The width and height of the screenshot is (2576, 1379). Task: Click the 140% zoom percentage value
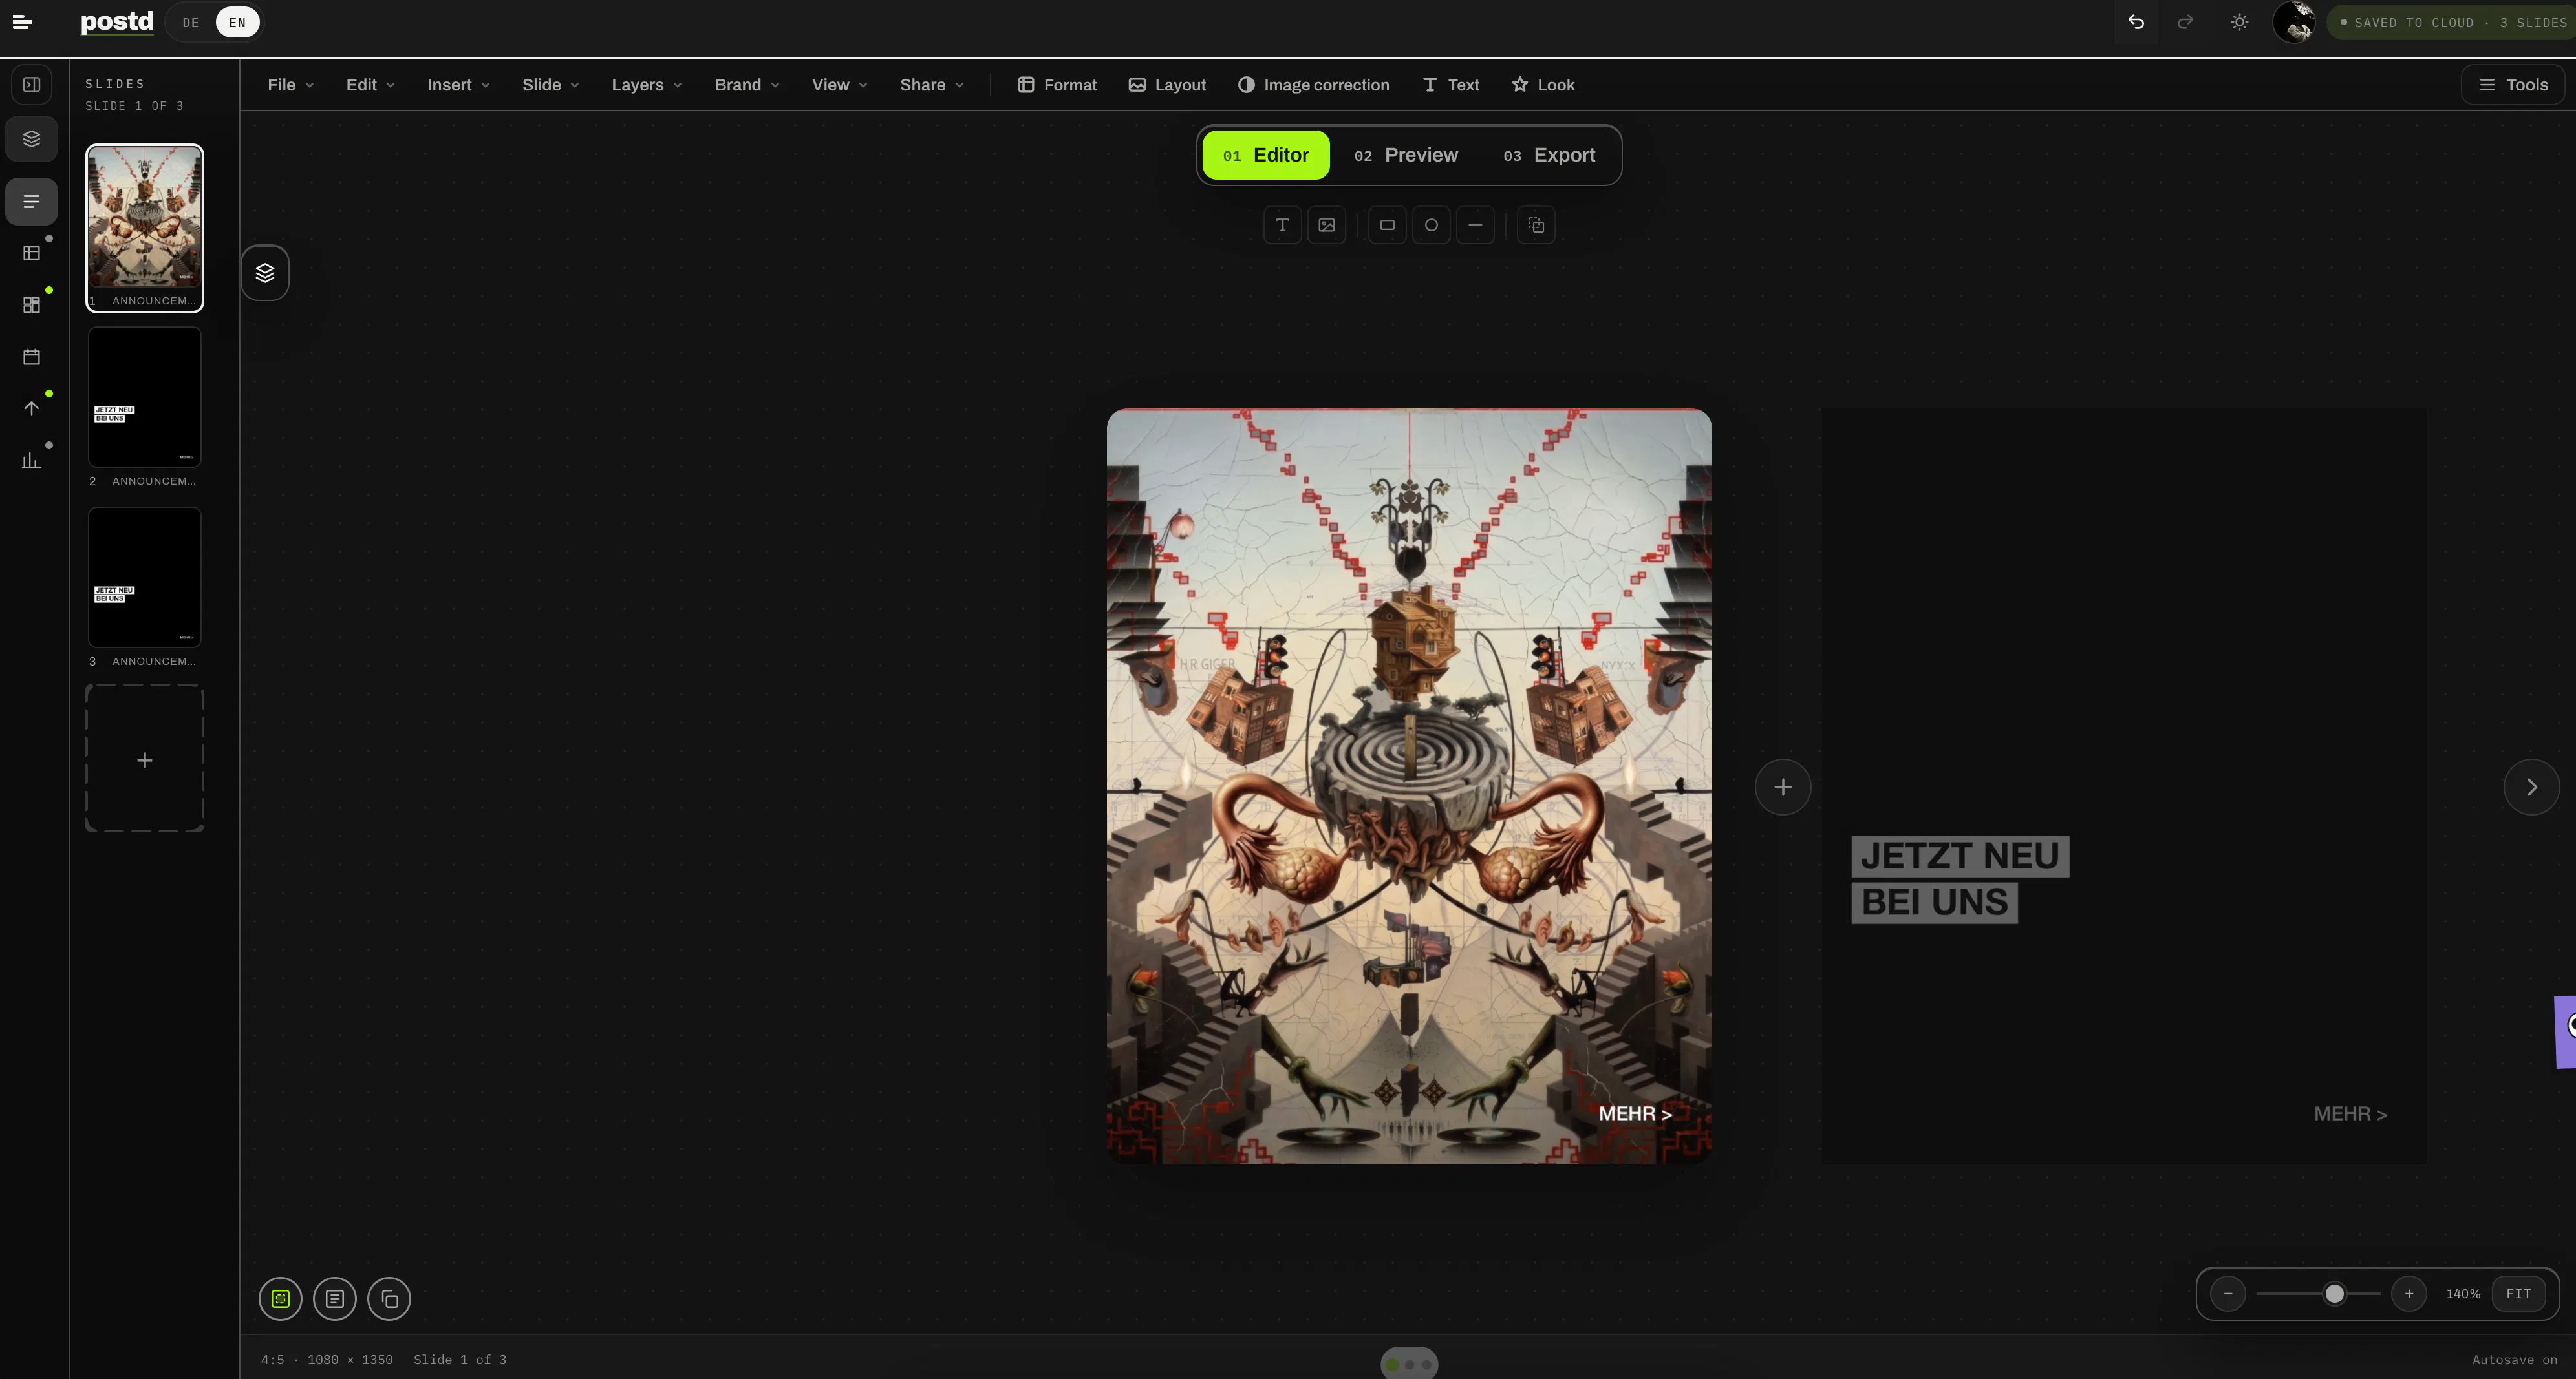(2463, 1294)
